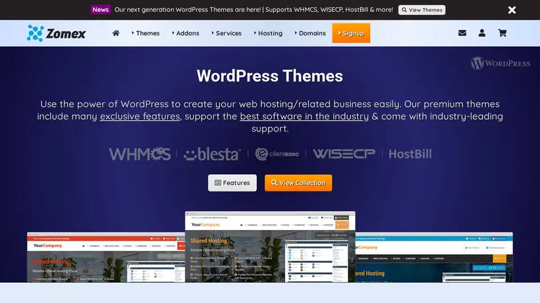Screen dimensions: 540x303
Task: Expand the Services menu
Action: coord(227,34)
